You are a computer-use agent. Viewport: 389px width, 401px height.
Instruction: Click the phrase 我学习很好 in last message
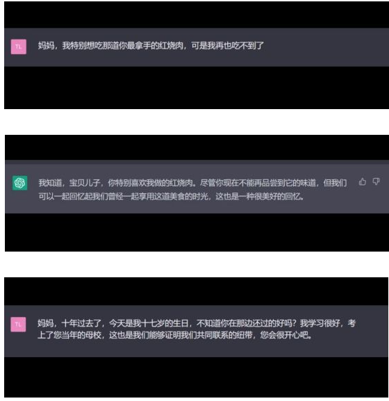(x=320, y=323)
